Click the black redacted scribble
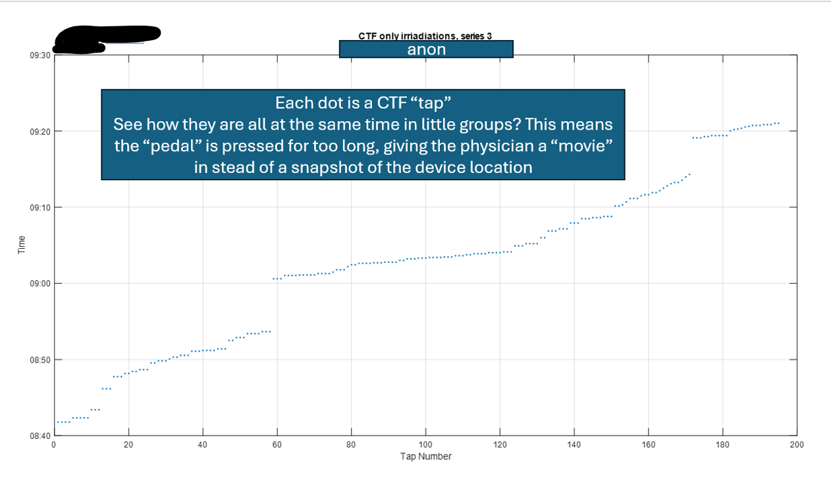831x477 pixels. pyautogui.click(x=105, y=38)
